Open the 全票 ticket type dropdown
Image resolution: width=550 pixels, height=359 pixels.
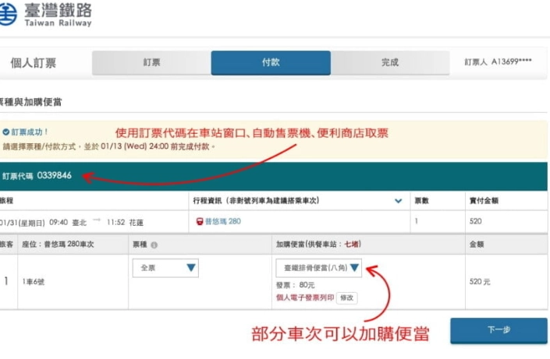click(x=165, y=268)
